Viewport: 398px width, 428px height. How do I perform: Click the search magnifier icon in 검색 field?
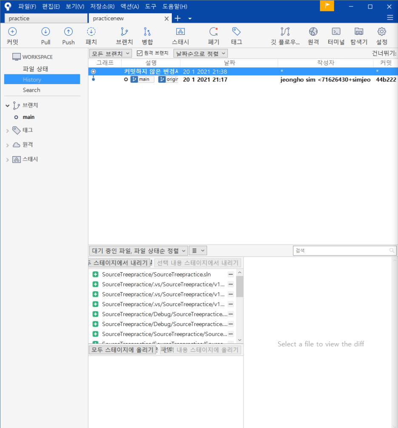(x=392, y=251)
